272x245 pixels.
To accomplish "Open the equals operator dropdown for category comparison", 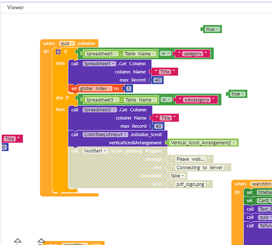I will click(x=165, y=53).
